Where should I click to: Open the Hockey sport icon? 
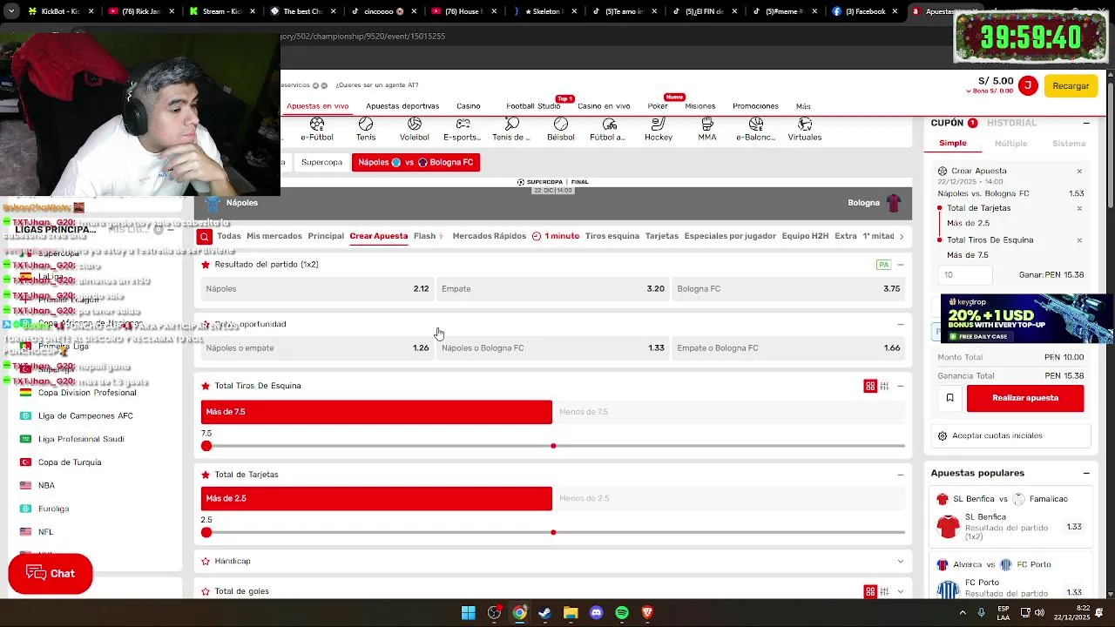click(x=659, y=130)
